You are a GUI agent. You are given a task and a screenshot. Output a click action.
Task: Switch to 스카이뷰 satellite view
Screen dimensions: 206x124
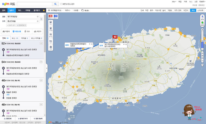pyautogui.click(x=200, y=10)
